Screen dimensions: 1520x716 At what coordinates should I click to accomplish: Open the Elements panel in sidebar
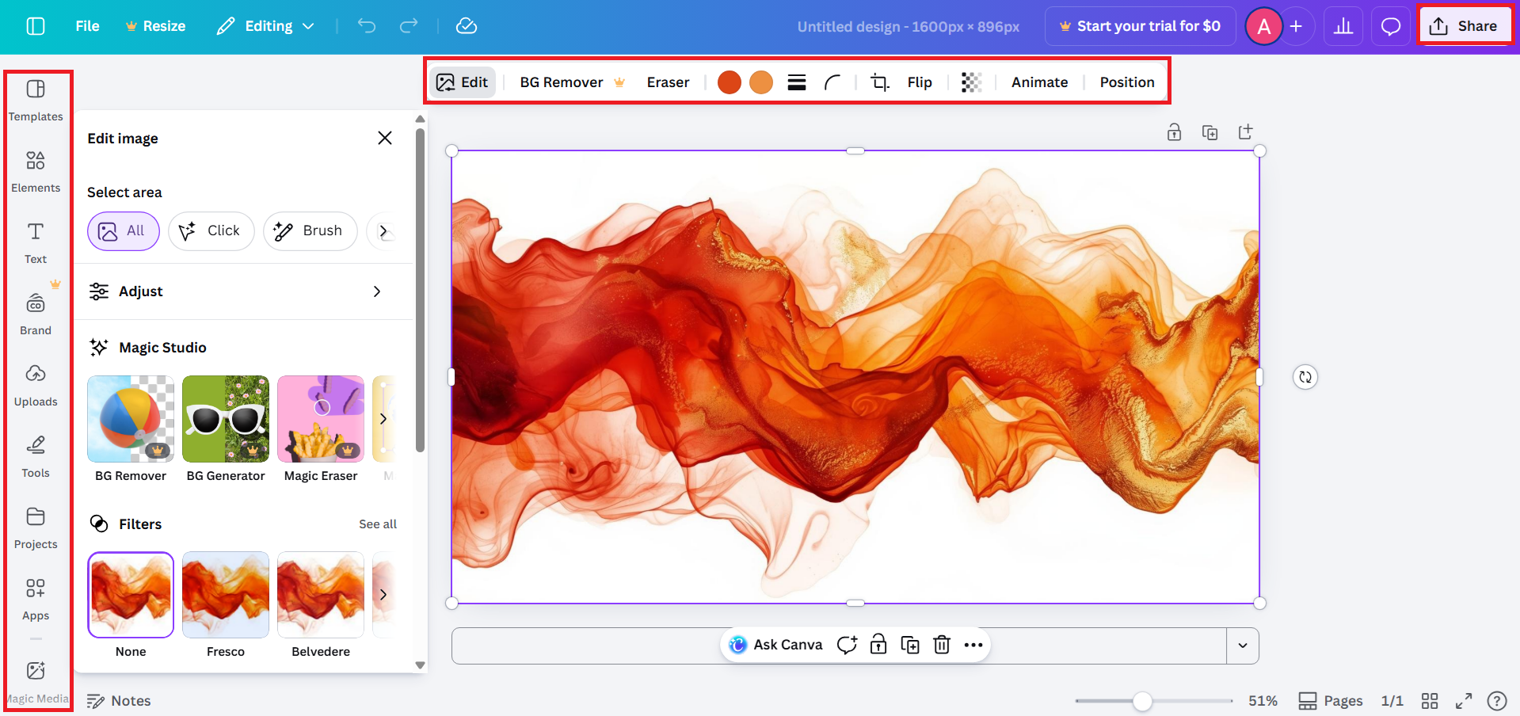coord(36,170)
